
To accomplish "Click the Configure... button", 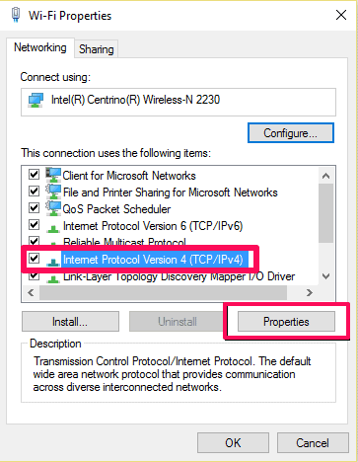I will pos(291,133).
